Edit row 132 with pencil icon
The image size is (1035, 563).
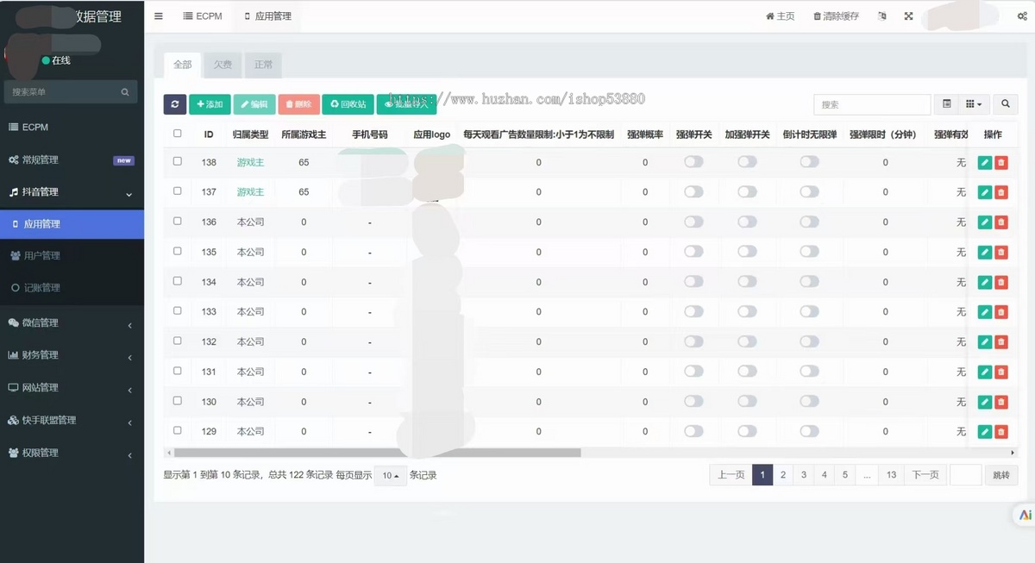[985, 342]
